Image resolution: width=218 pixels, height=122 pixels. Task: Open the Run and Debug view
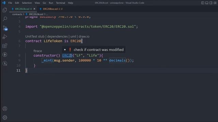click(5, 37)
